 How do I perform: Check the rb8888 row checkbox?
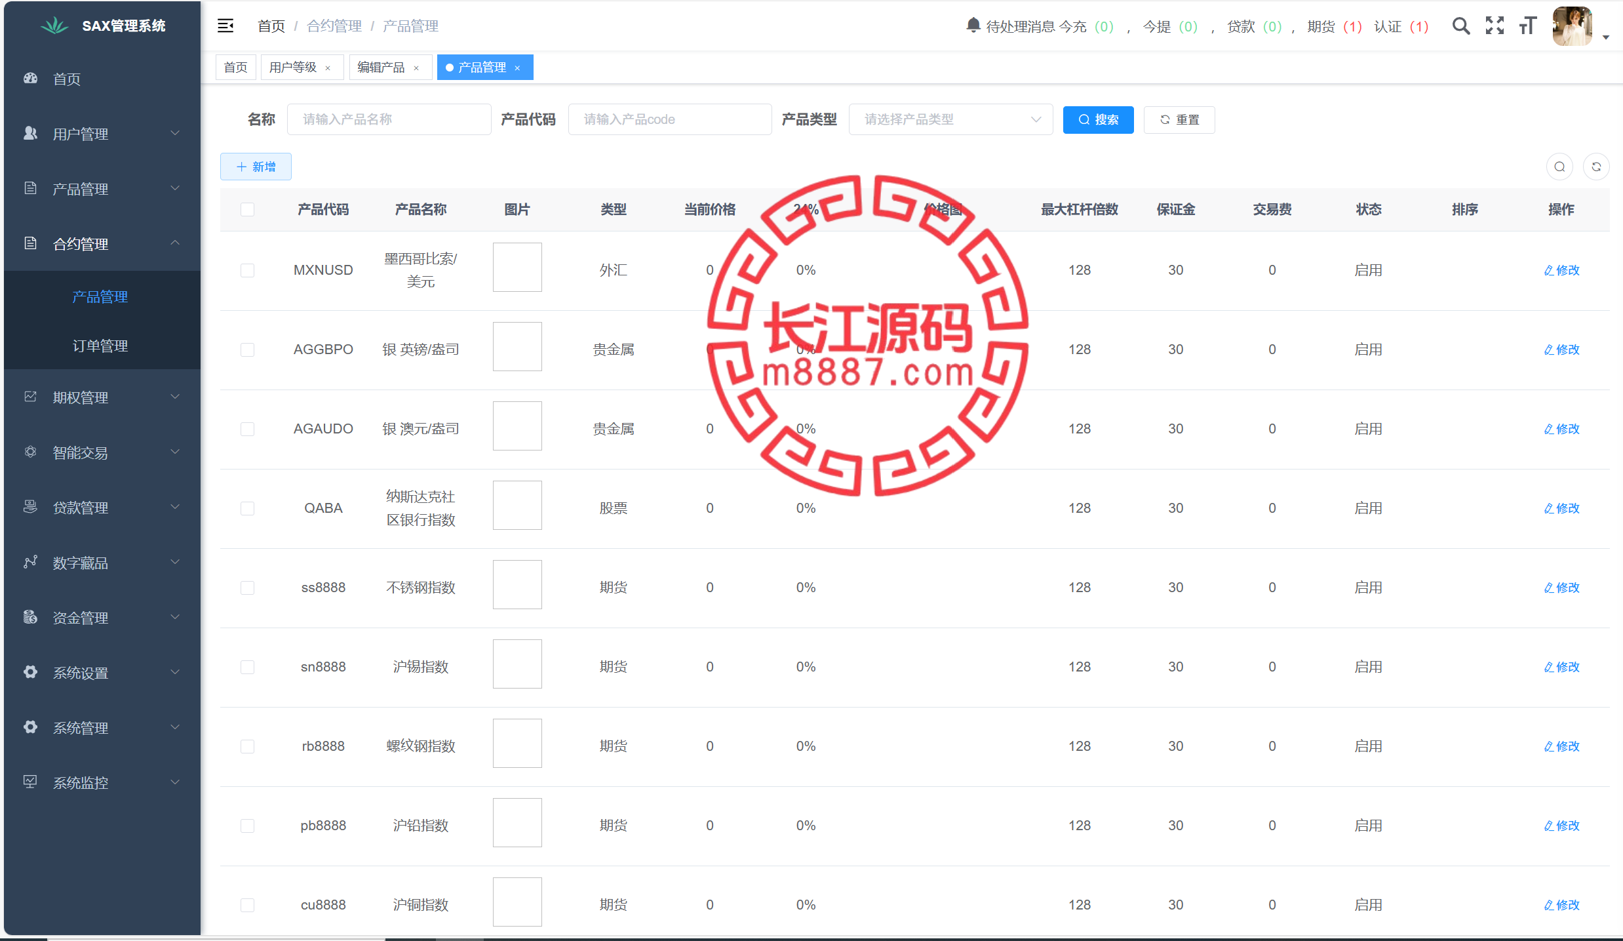tap(247, 746)
